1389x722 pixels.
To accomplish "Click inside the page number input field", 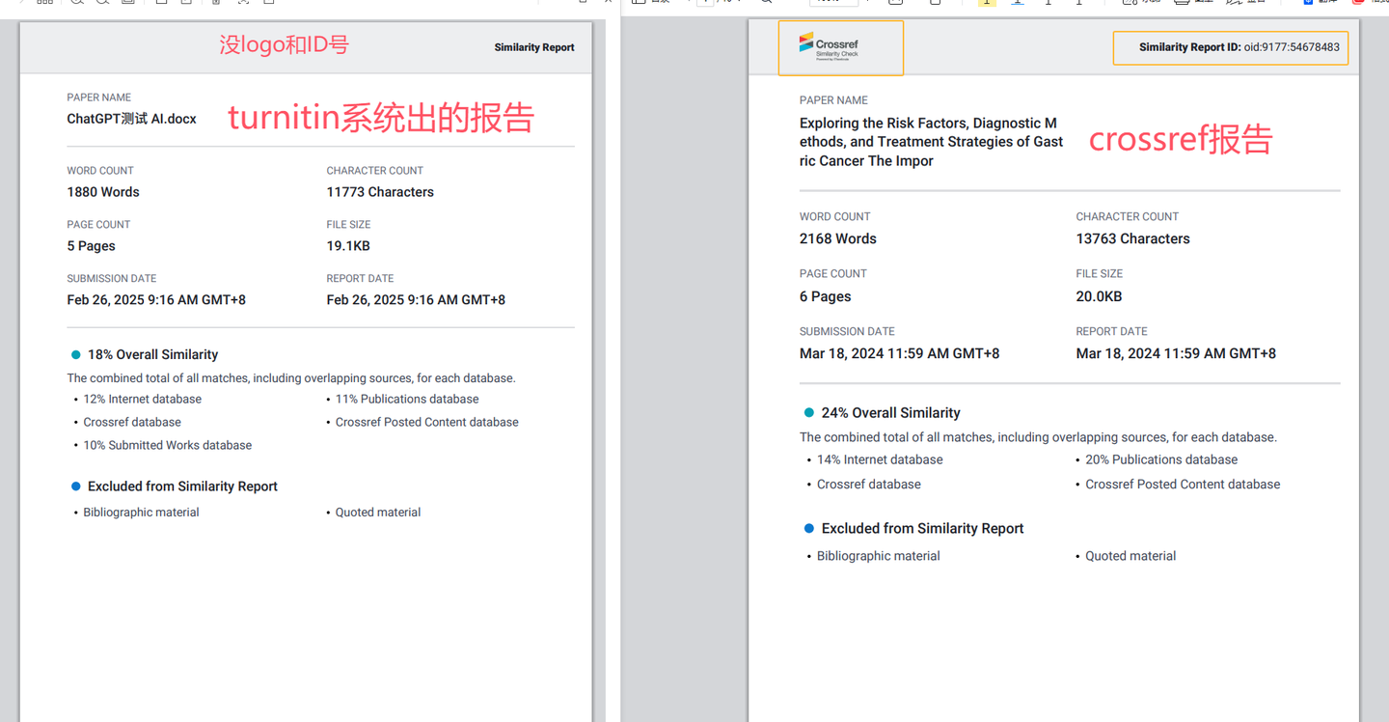I will pos(706,4).
